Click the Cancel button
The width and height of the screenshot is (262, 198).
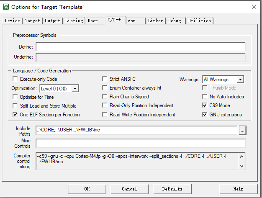[x=129, y=189]
